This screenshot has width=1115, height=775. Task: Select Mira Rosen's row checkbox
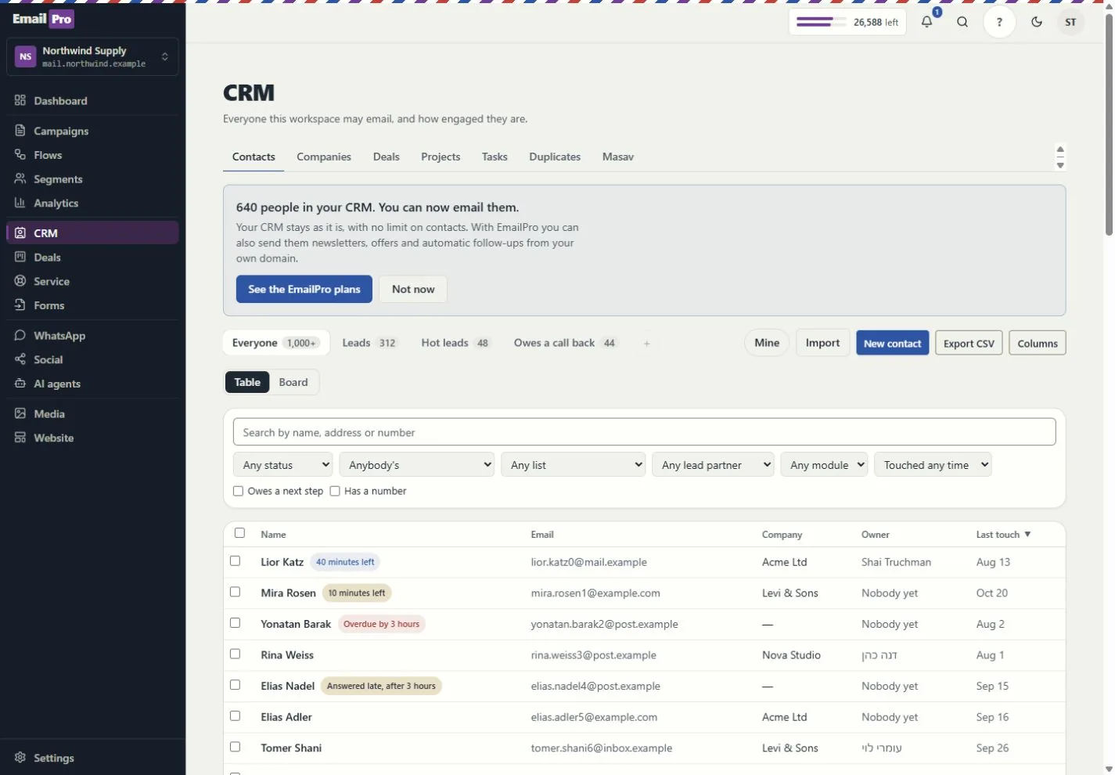point(235,592)
